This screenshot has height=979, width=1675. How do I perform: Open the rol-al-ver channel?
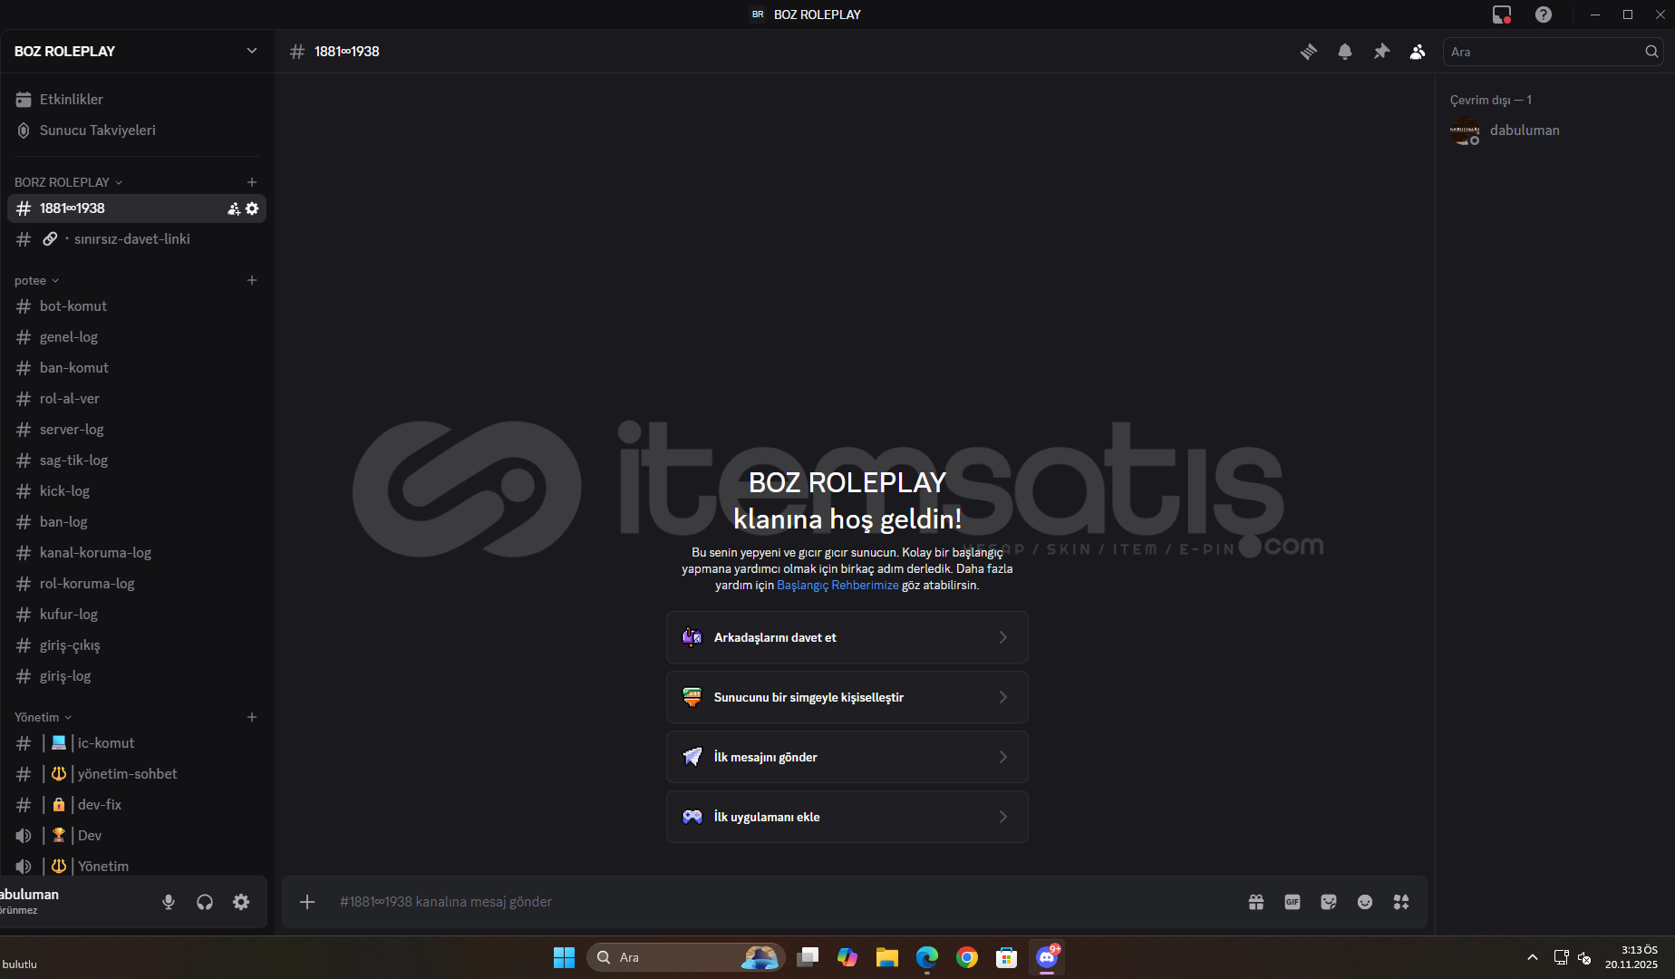(x=136, y=399)
